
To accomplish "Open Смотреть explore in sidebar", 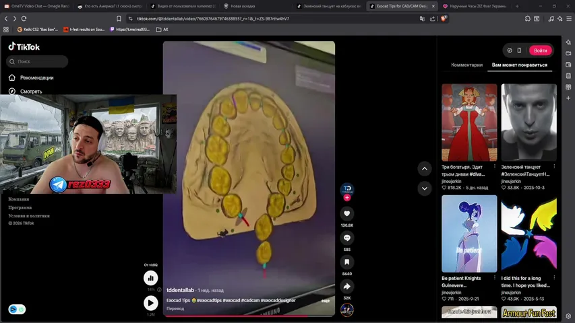I will [26, 92].
